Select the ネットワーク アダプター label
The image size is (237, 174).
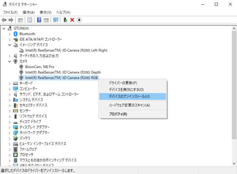(35, 133)
